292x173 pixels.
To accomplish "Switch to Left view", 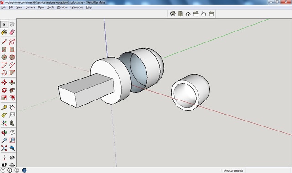I will (x=211, y=14).
